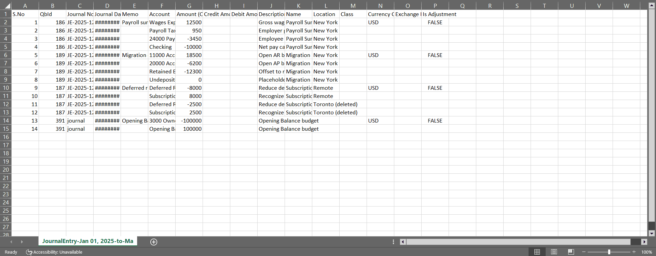Image resolution: width=656 pixels, height=256 pixels.
Task: Click the FALSE cell in row 6
Action: coord(435,55)
